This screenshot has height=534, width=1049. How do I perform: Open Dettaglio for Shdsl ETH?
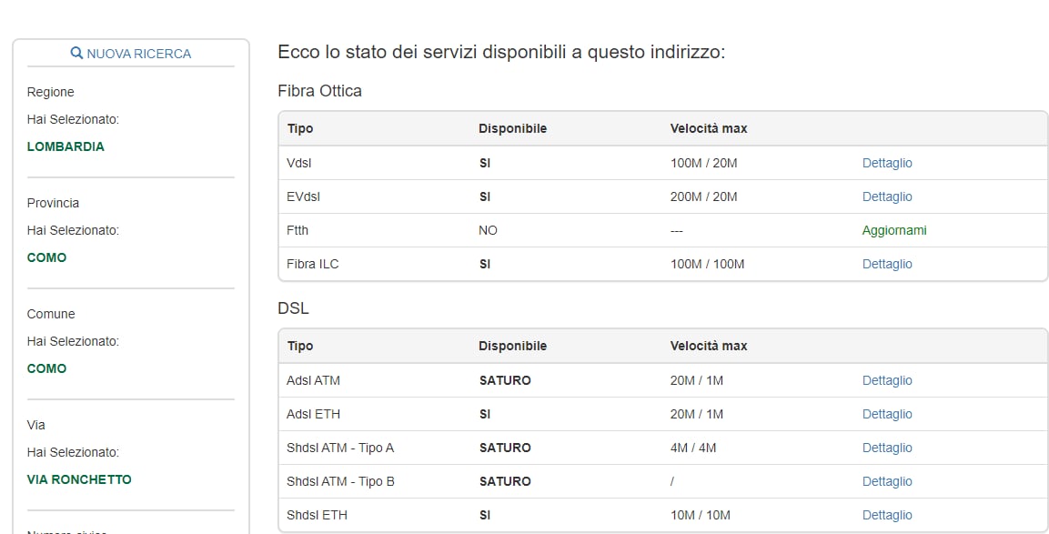[x=887, y=515]
